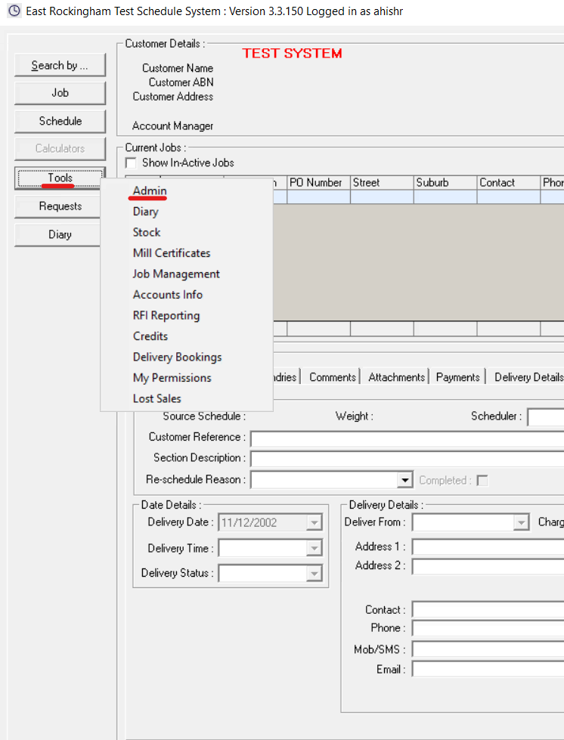This screenshot has width=564, height=740.
Task: Select Mill Certificates menu entry
Action: click(172, 253)
